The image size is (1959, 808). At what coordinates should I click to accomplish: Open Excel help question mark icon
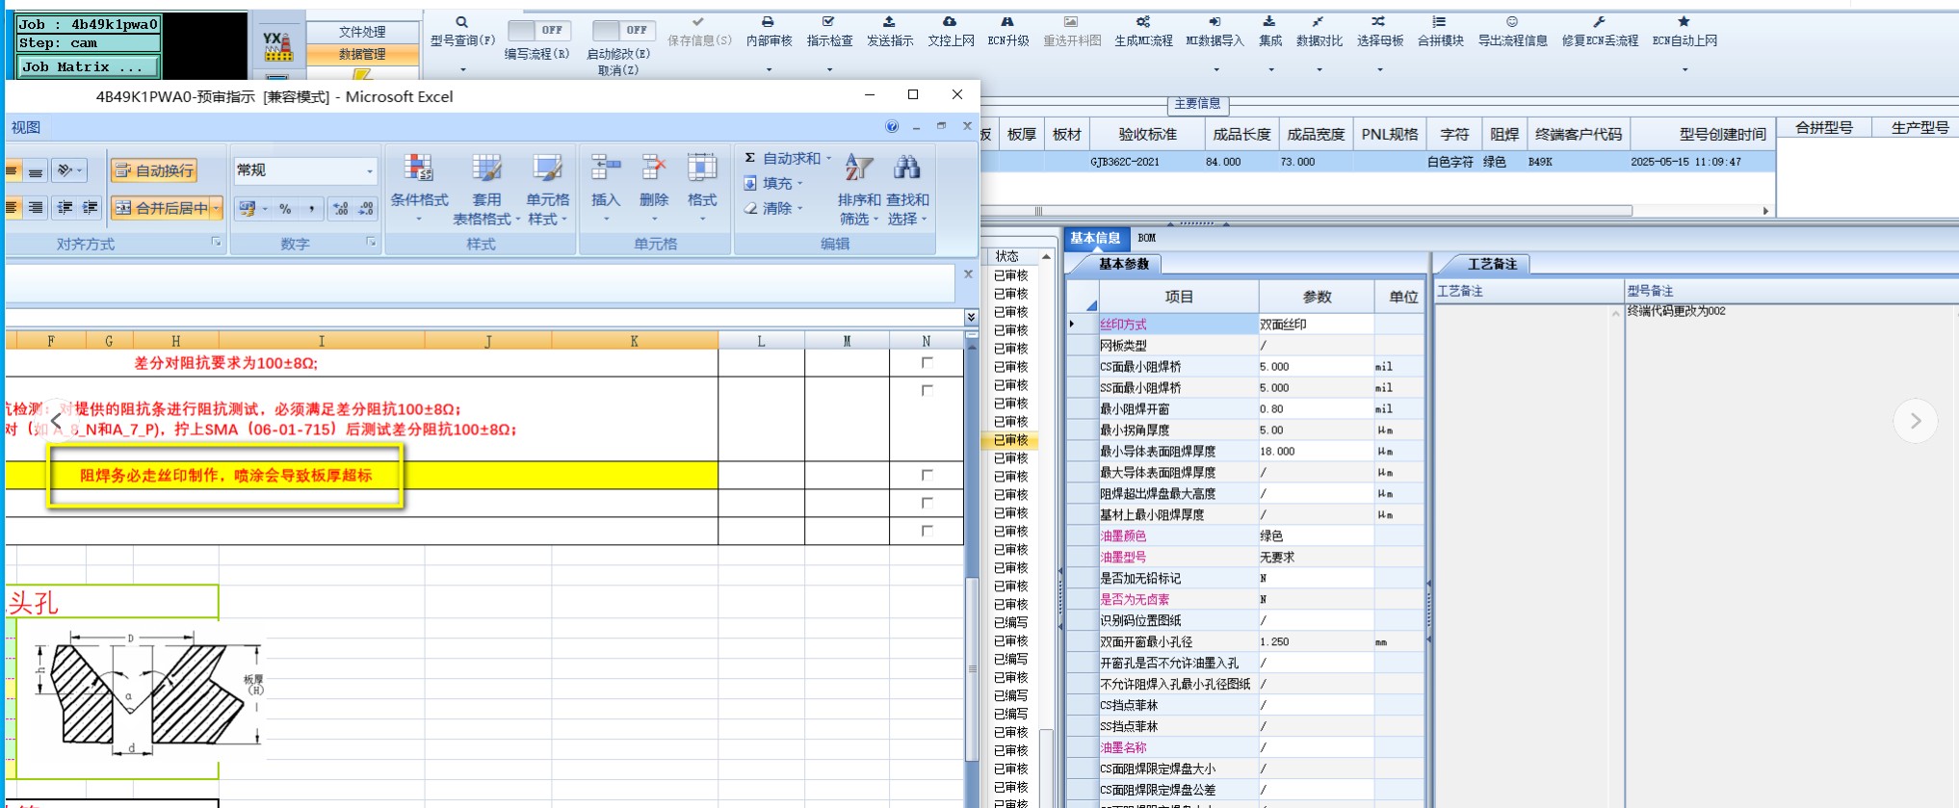click(892, 126)
